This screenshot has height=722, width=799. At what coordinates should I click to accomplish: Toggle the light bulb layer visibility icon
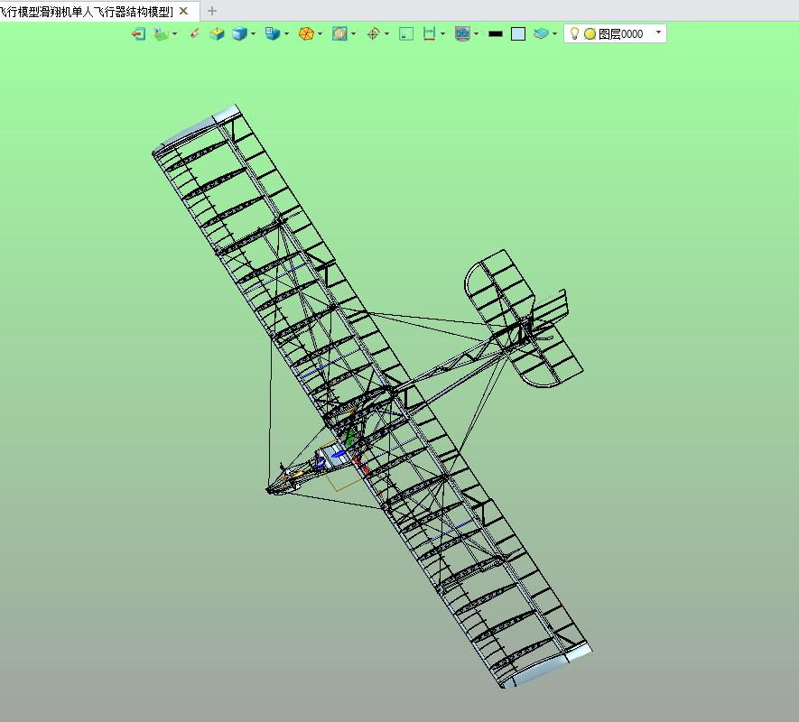(x=574, y=33)
